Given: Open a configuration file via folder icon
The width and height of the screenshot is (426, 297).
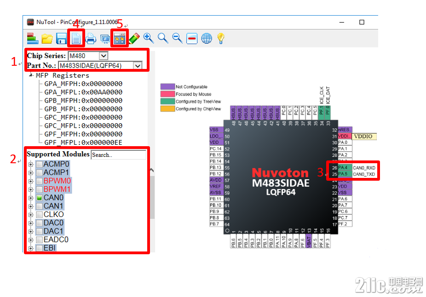Looking at the screenshot, I should pos(47,39).
